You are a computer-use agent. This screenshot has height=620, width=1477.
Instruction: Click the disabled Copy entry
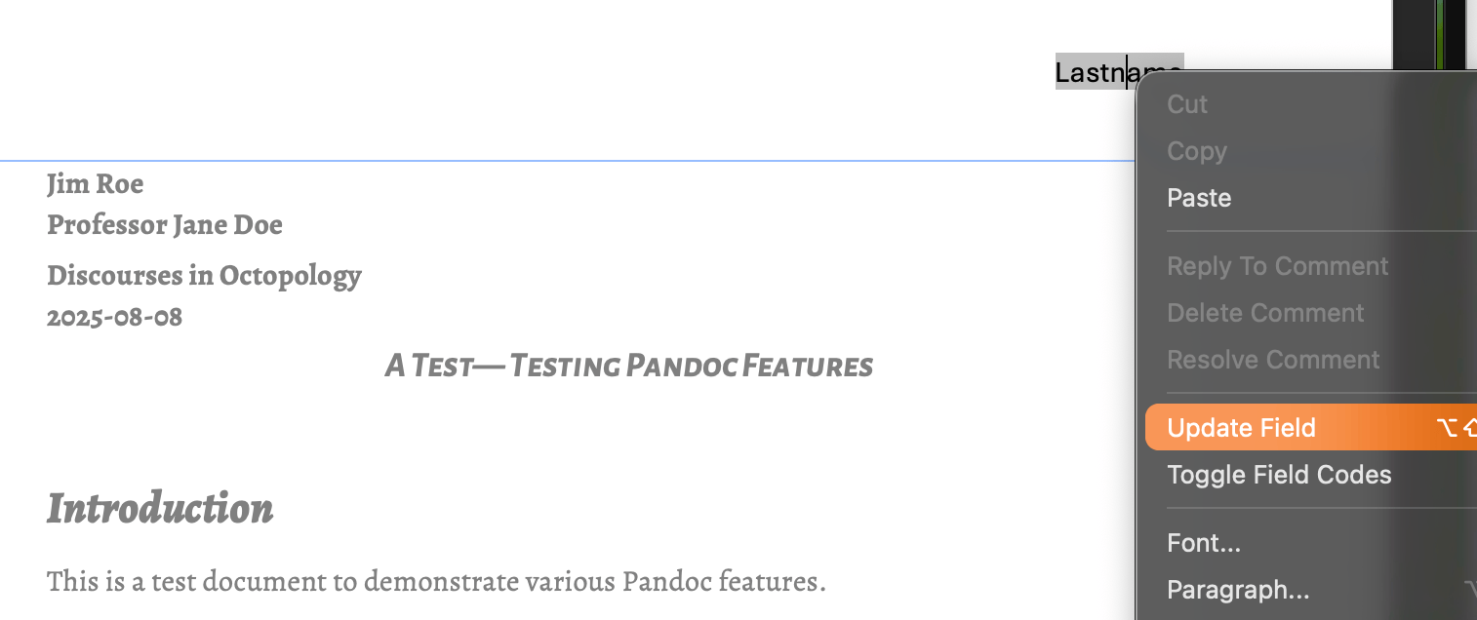coord(1197,151)
